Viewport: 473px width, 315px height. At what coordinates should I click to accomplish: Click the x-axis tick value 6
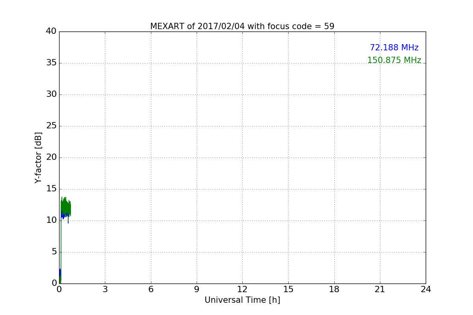tap(151, 289)
